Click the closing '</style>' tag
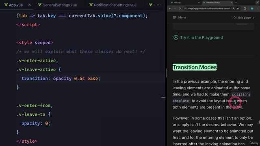Screen dimensions: 260x146 pos(27,141)
